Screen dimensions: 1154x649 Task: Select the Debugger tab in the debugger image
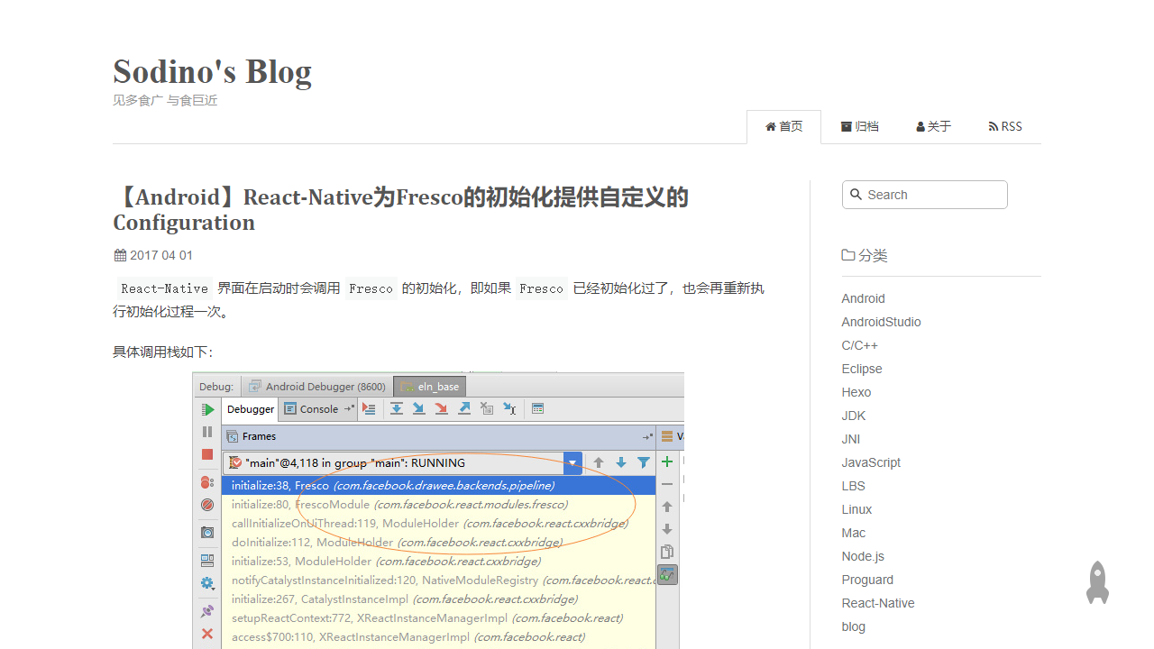(251, 409)
